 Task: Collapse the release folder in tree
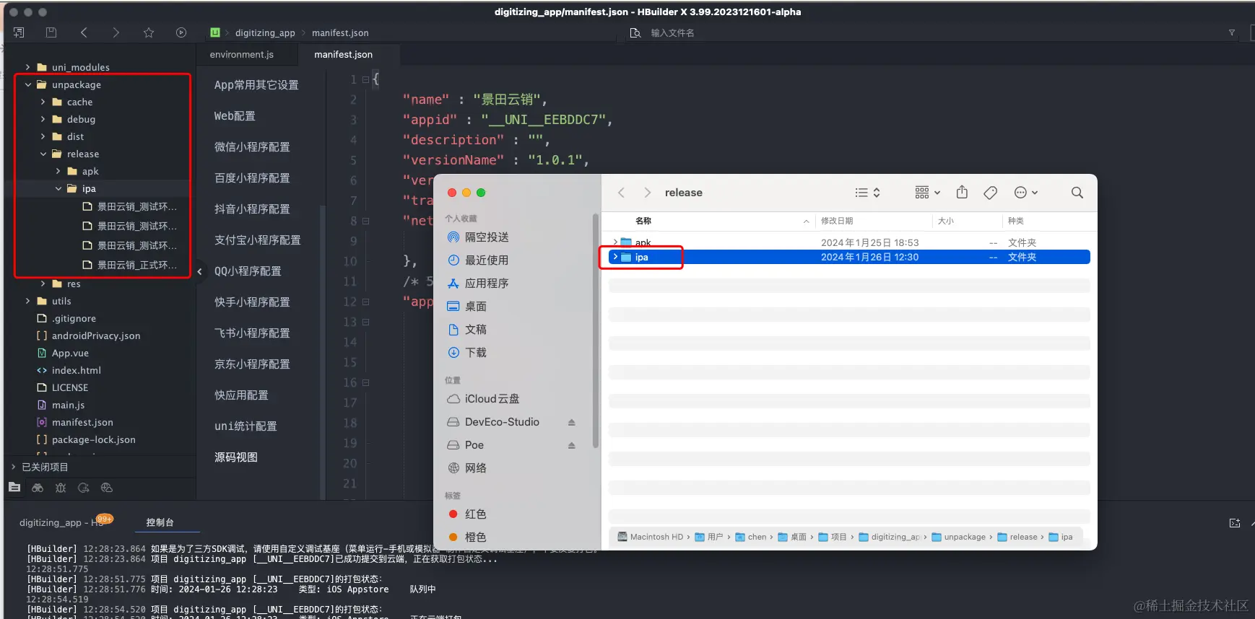[x=43, y=154]
